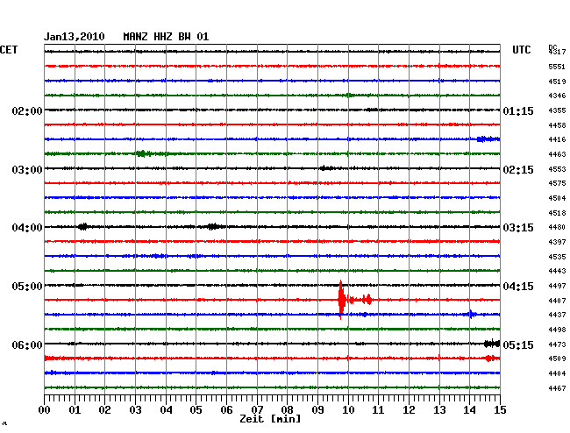Screen dimensions: 570x433
Task: Click the CET timezone label
Action: click(9, 50)
